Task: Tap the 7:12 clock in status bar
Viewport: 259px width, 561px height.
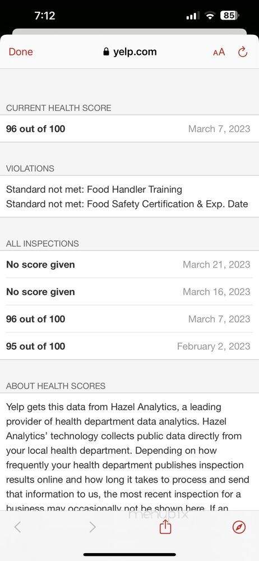Action: pos(45,15)
